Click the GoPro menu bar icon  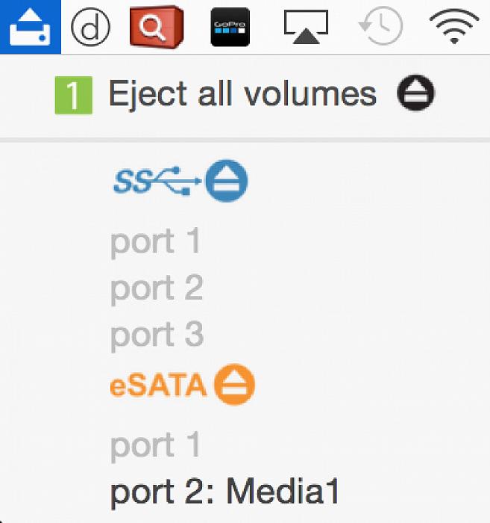tap(230, 27)
